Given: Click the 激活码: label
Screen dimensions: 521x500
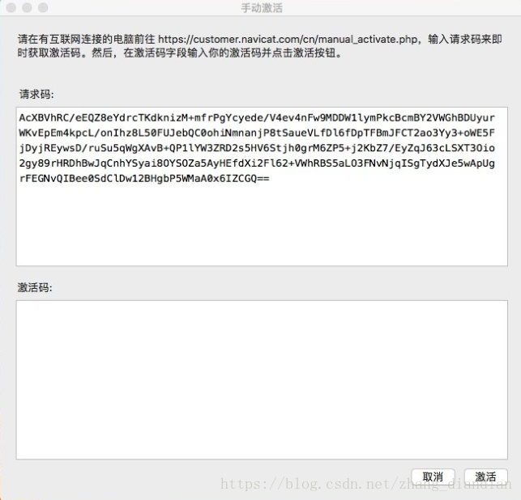Looking at the screenshot, I should 35,287.
